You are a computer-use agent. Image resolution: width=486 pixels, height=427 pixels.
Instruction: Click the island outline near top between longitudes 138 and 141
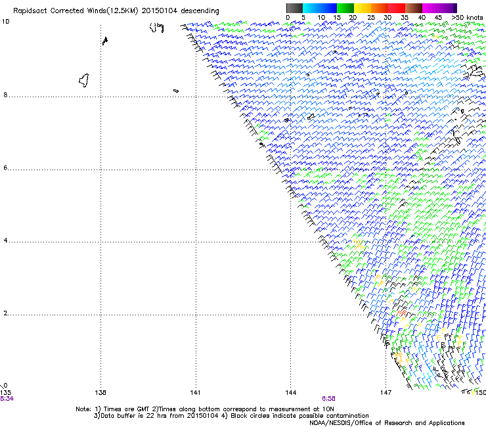click(157, 28)
